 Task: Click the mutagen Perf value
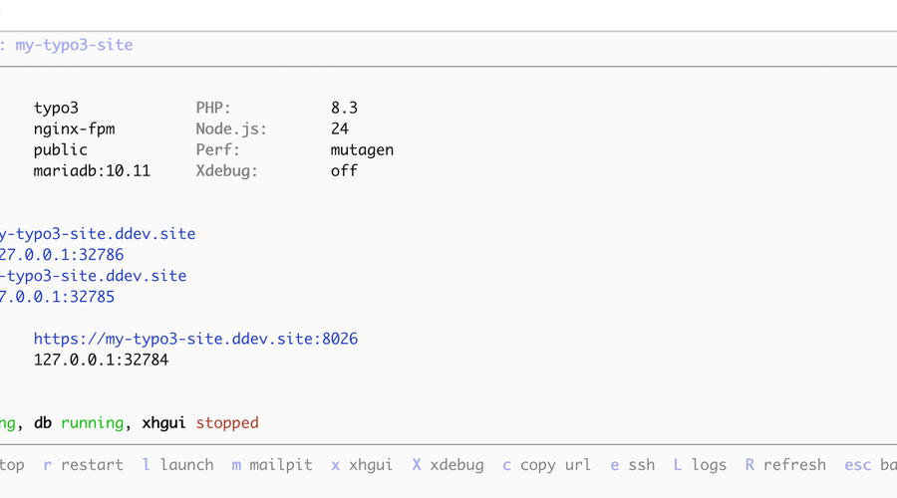[x=362, y=150]
